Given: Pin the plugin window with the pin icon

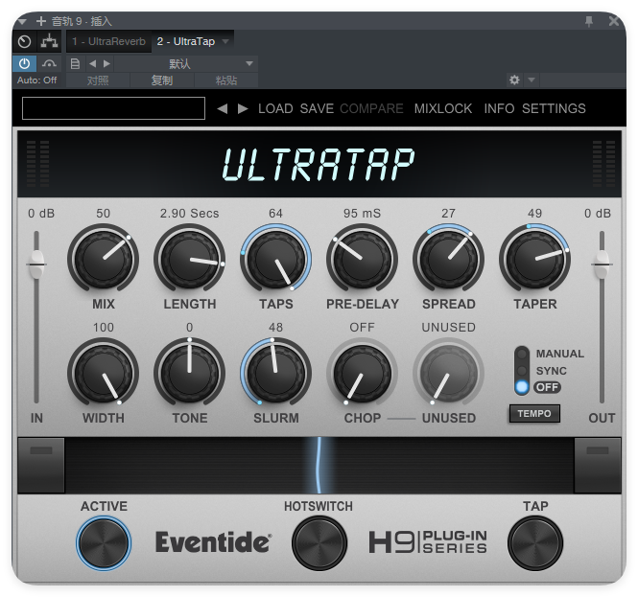Looking at the screenshot, I should (589, 21).
